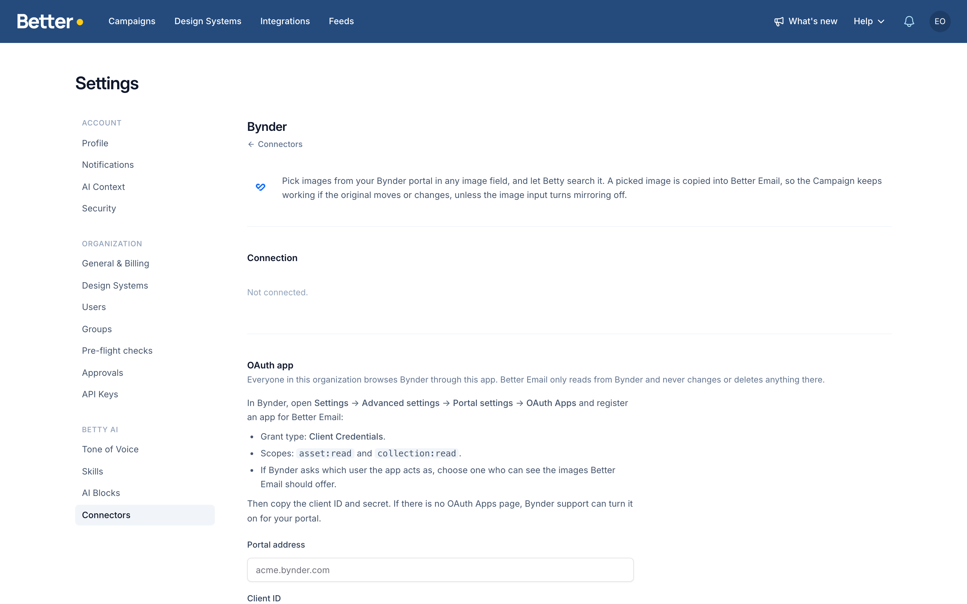Focus the Portal address field
967x604 pixels.
440,570
